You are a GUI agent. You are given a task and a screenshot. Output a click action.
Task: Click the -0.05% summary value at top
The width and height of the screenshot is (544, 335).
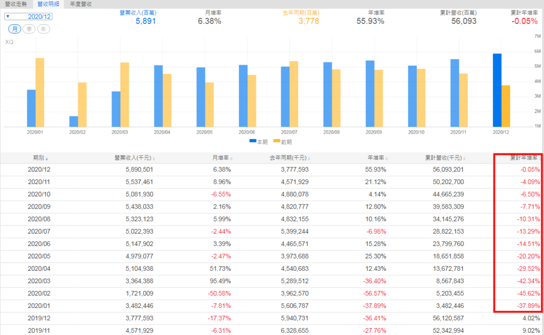tap(524, 21)
